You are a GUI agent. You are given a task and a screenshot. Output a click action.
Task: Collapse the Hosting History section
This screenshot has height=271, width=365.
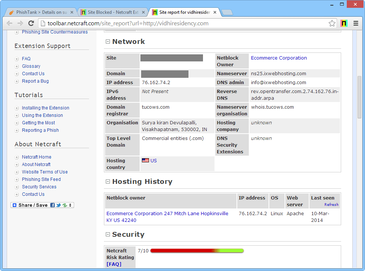coord(108,182)
